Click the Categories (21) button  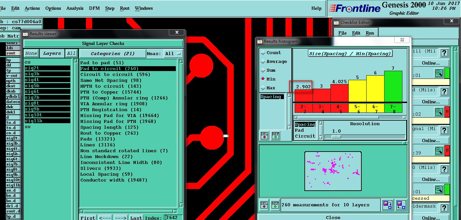coord(113,53)
